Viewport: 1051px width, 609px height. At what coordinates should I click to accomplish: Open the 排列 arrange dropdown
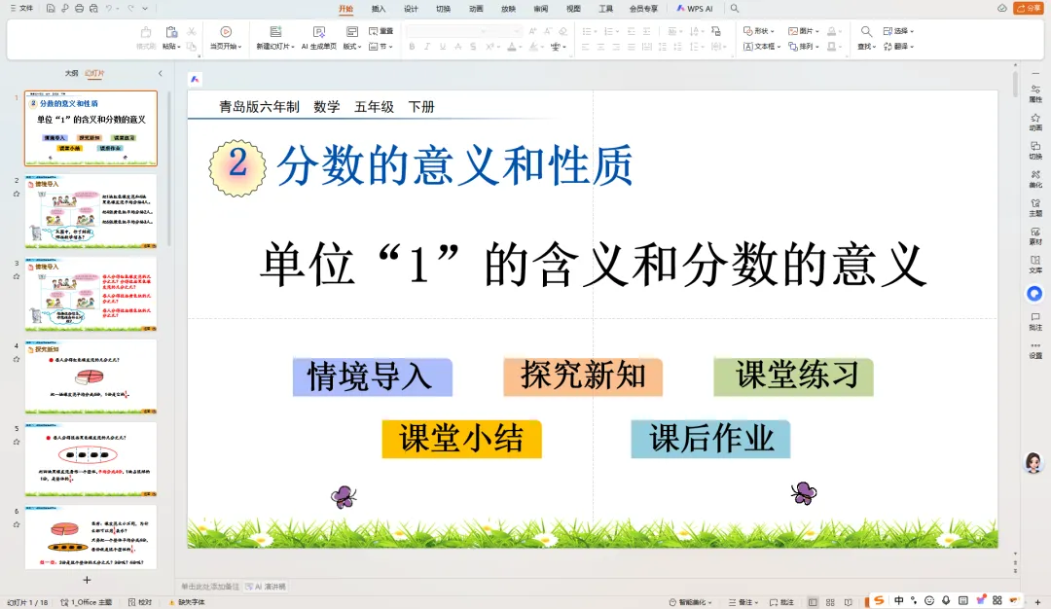click(x=804, y=47)
